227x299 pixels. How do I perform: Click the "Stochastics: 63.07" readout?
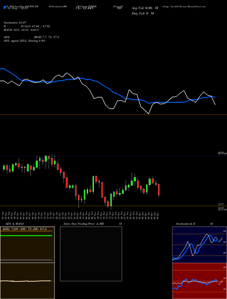pos(15,23)
